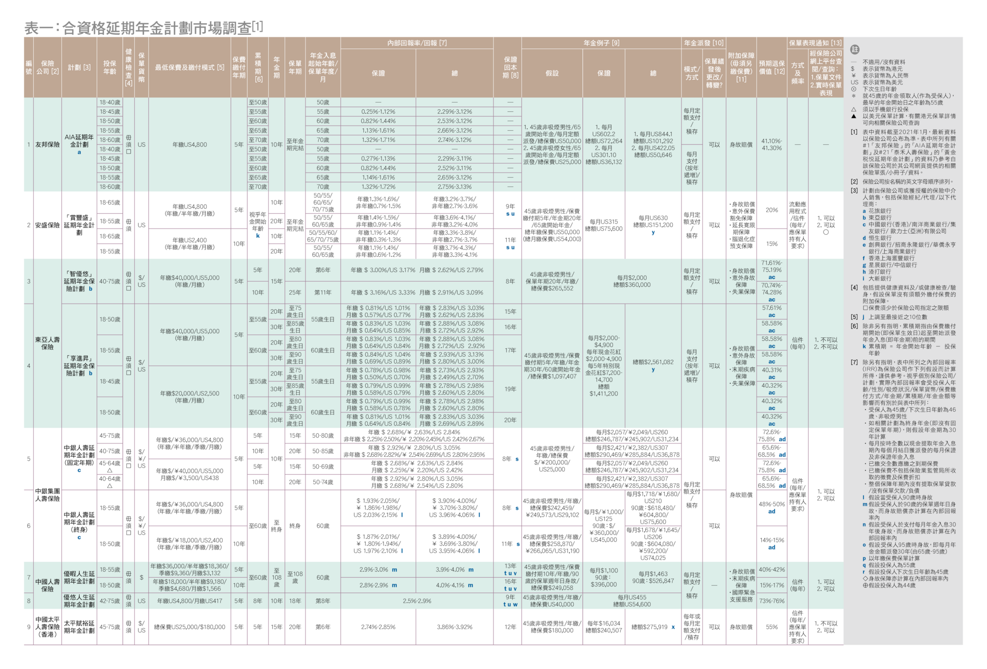Click the 「賞豐盛」延期年金計劃 cell
Viewport: 987px width, 669px height.
pos(79,225)
